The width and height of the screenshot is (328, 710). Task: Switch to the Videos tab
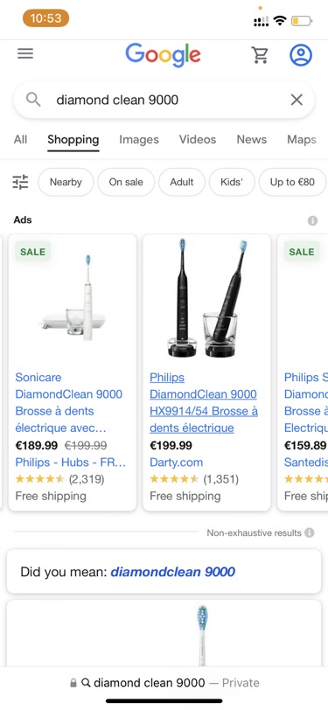[x=198, y=140]
